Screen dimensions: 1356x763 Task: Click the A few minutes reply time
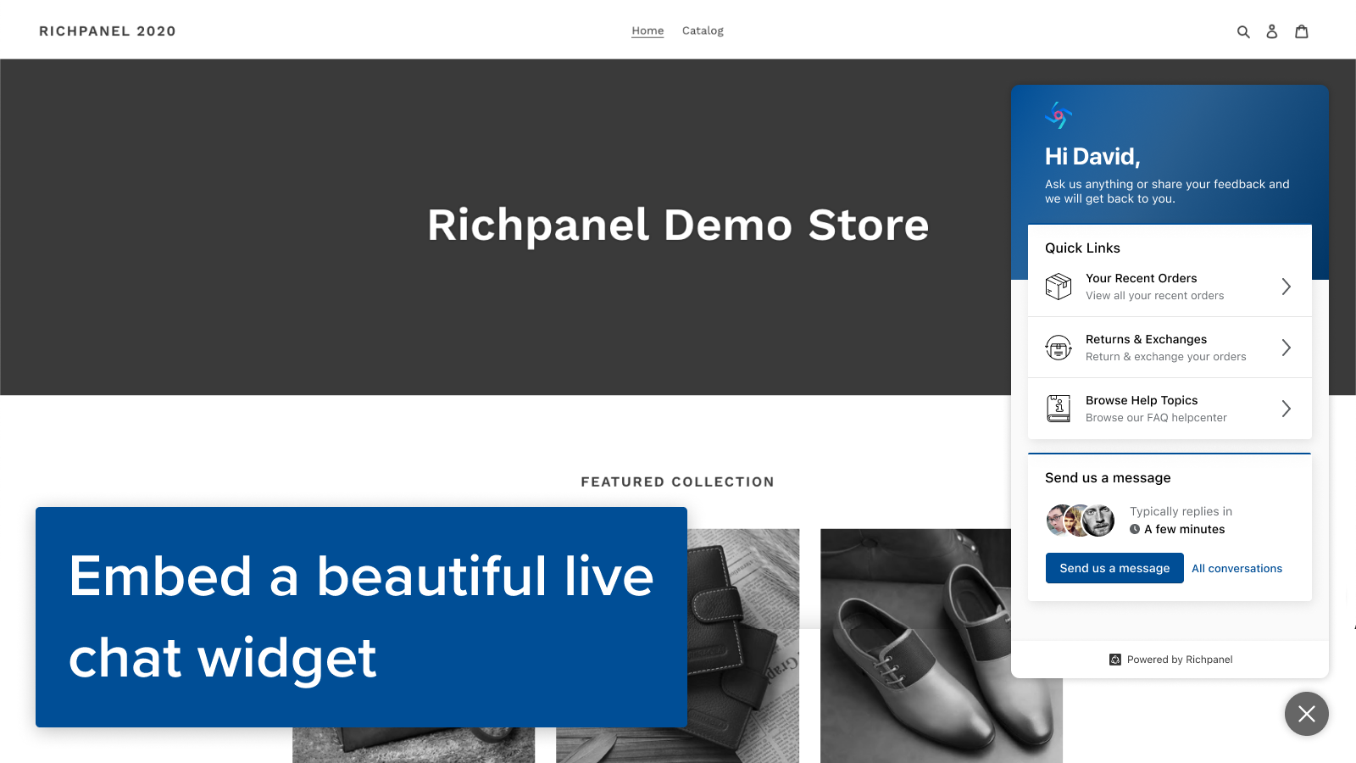pyautogui.click(x=1184, y=529)
